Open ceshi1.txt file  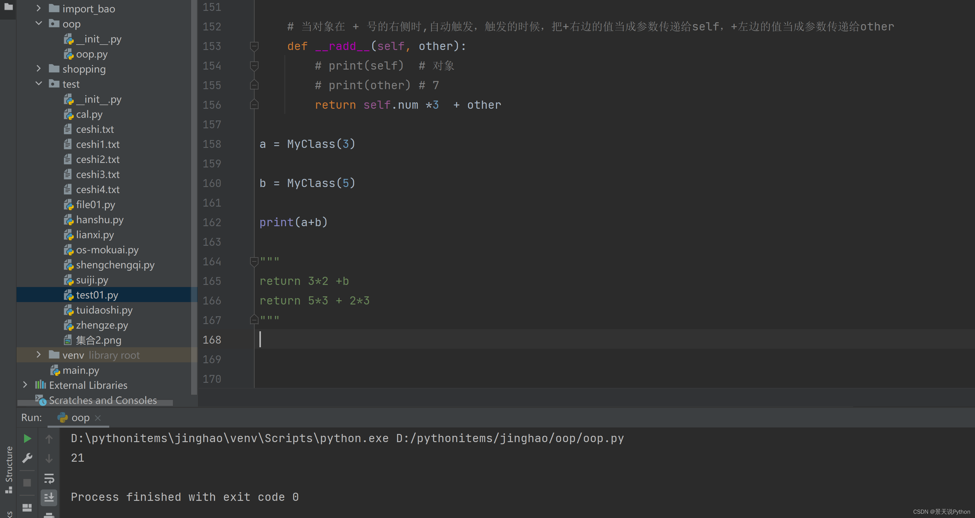point(91,144)
